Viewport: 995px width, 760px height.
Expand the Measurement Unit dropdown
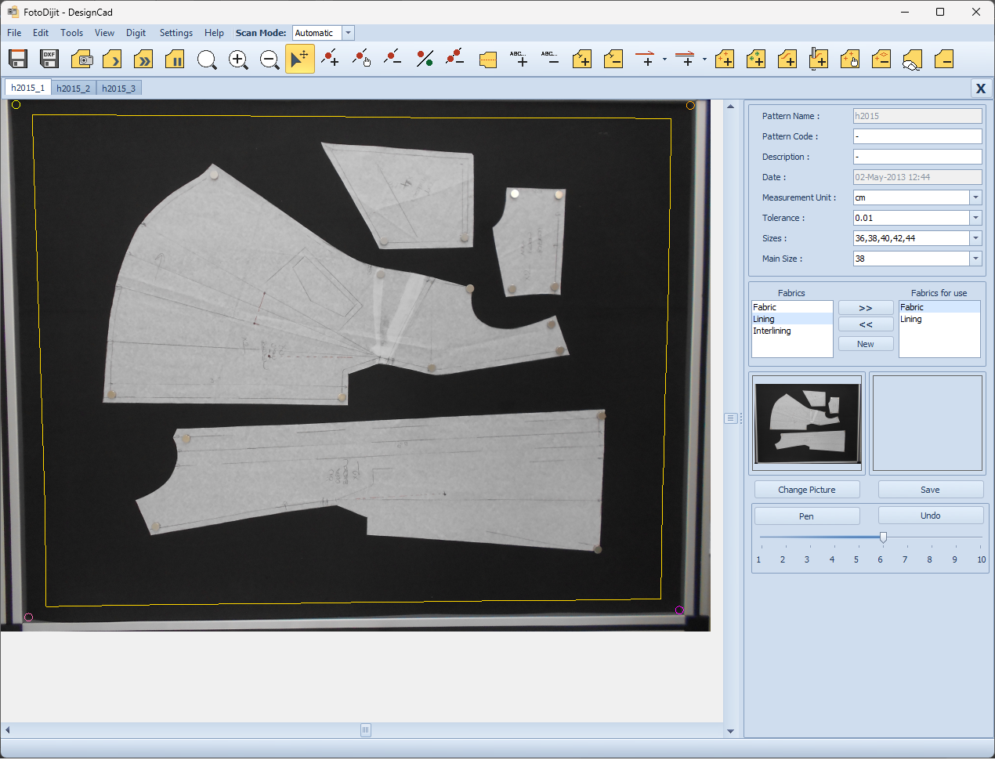975,197
